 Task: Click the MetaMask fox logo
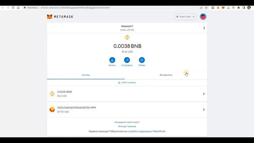click(x=50, y=17)
